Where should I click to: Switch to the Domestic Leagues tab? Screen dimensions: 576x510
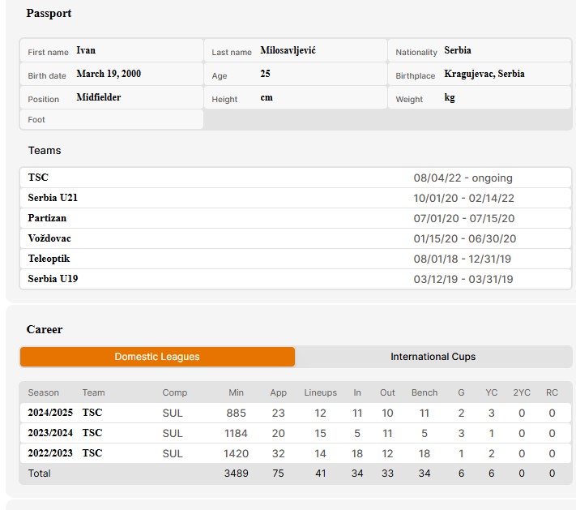tap(157, 357)
